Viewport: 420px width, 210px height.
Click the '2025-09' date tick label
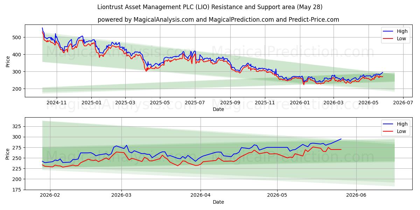click(x=230, y=103)
